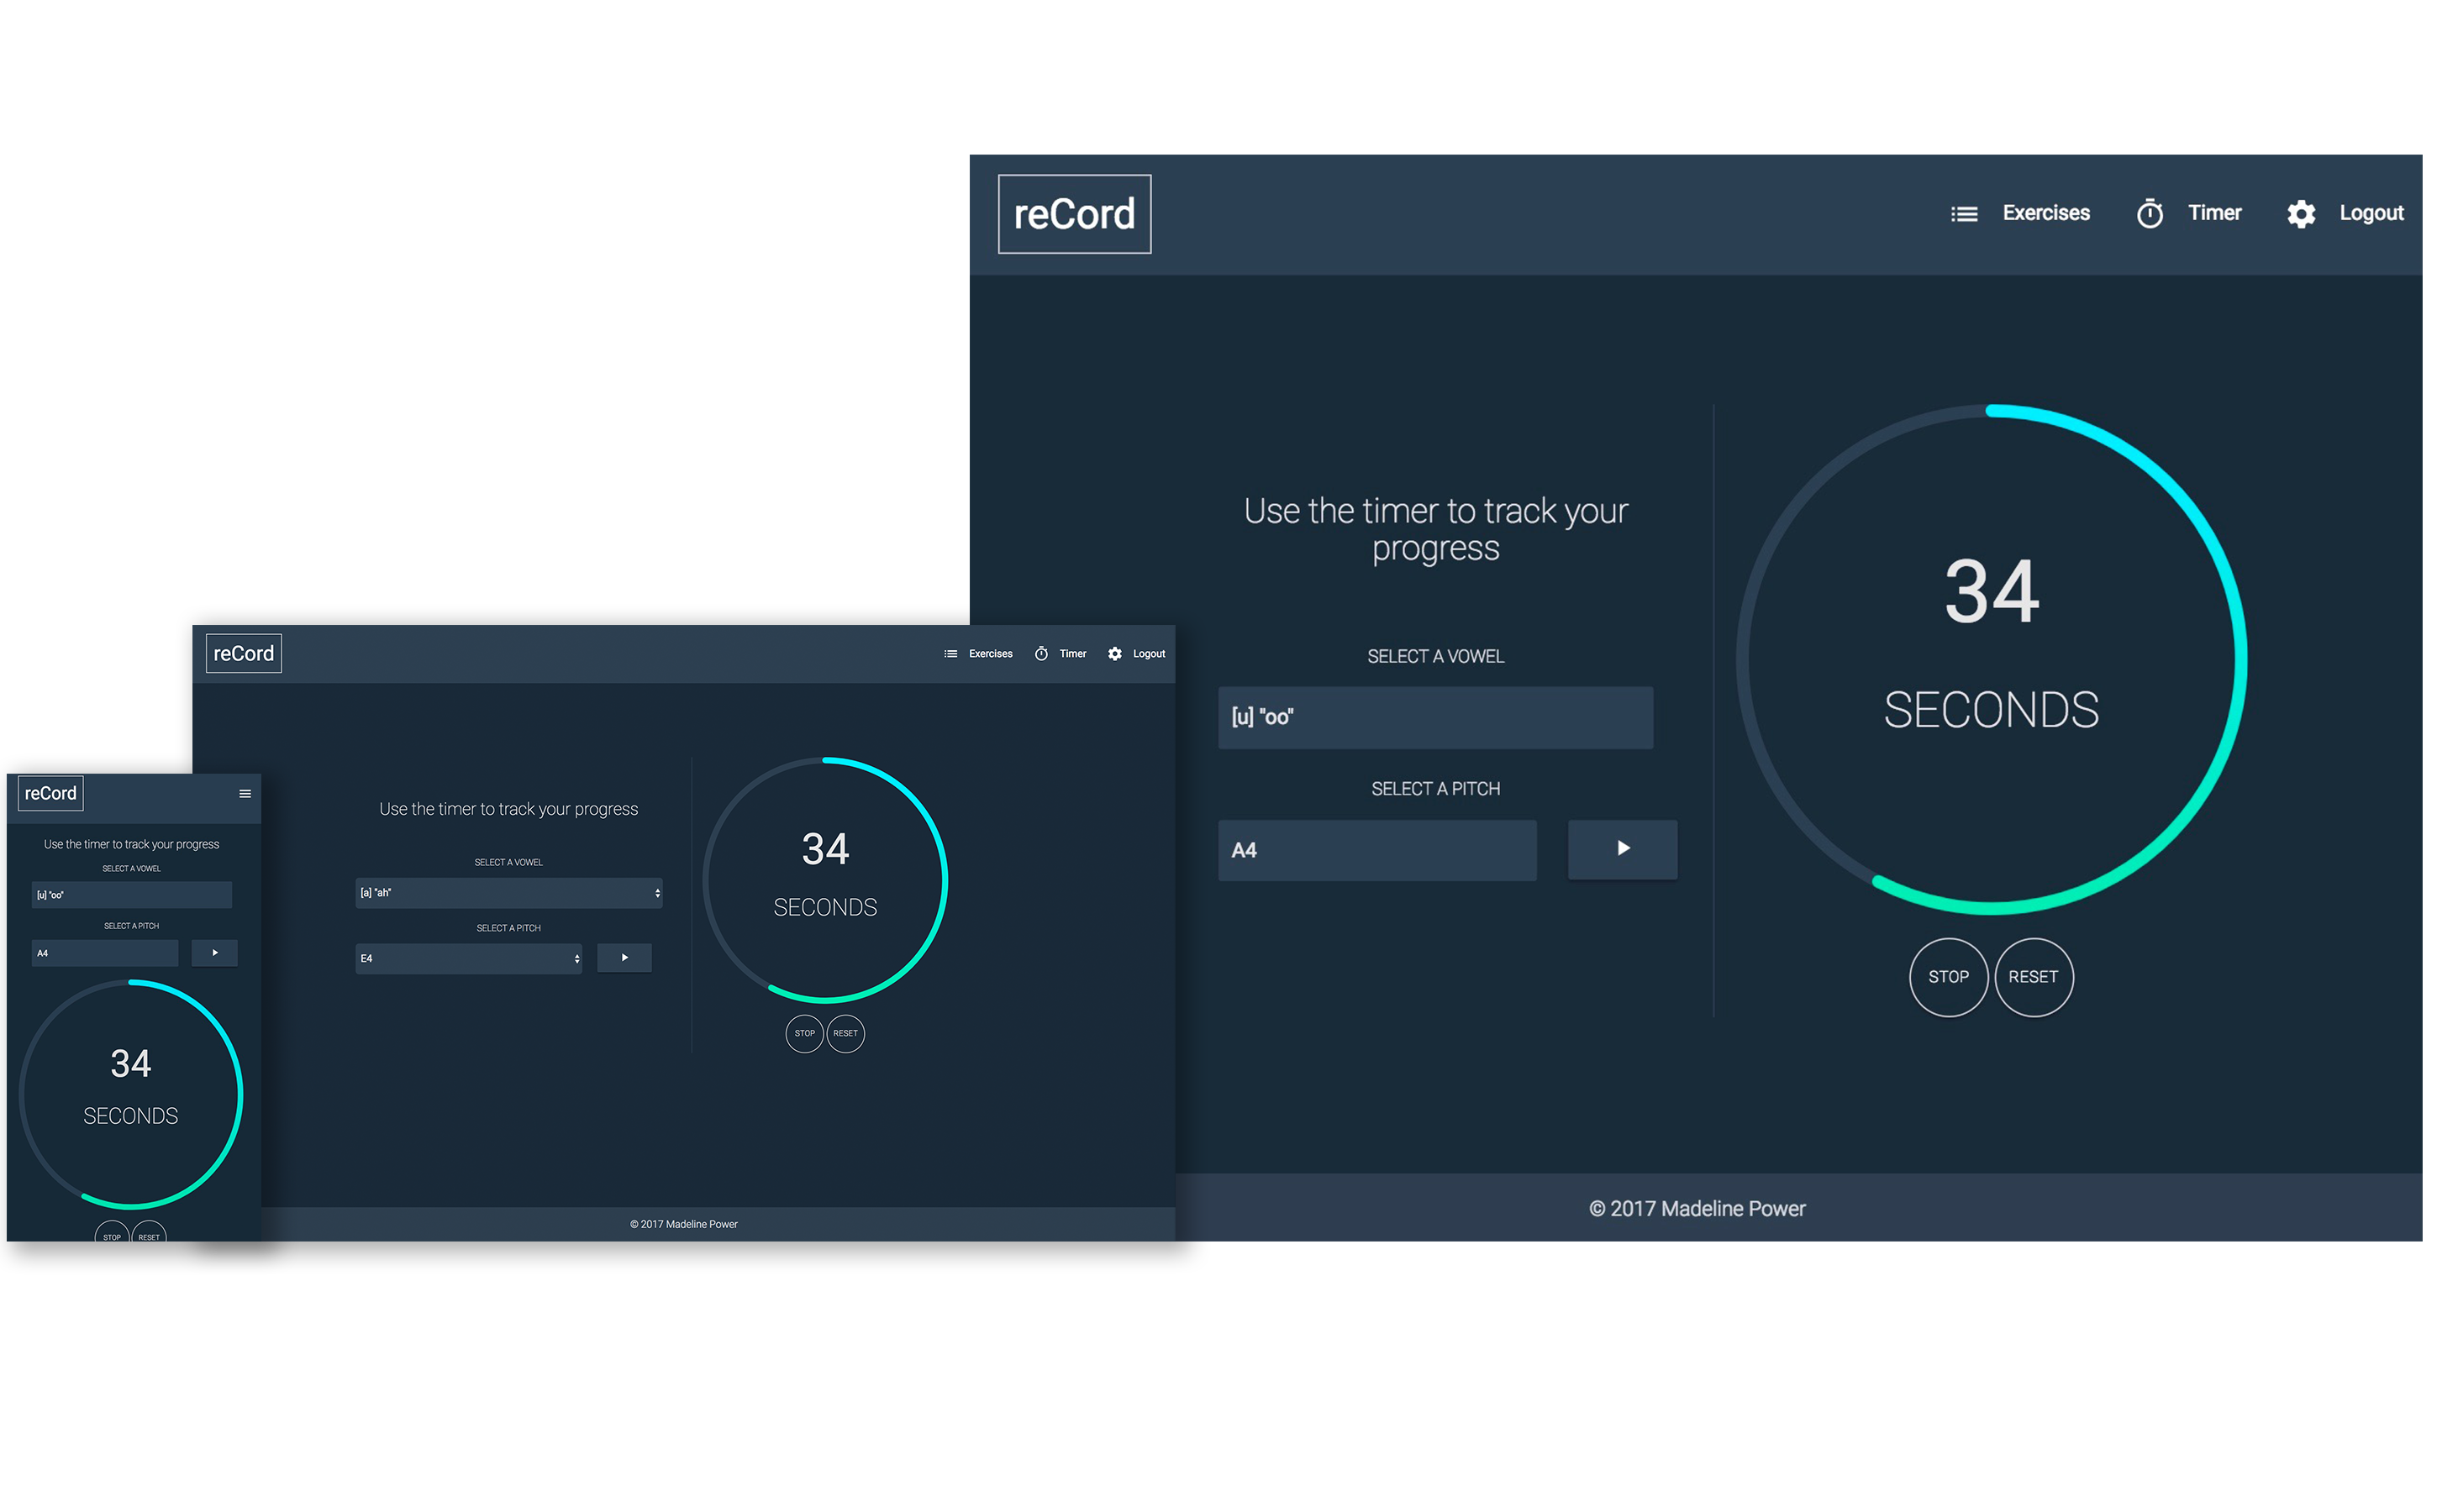The image size is (2458, 1512).
Task: Open the hamburger menu in the mobile view
Action: pyautogui.click(x=245, y=794)
